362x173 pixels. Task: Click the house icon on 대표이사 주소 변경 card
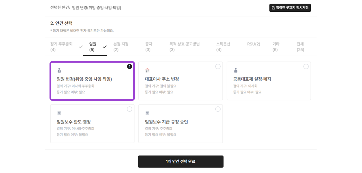[147, 70]
